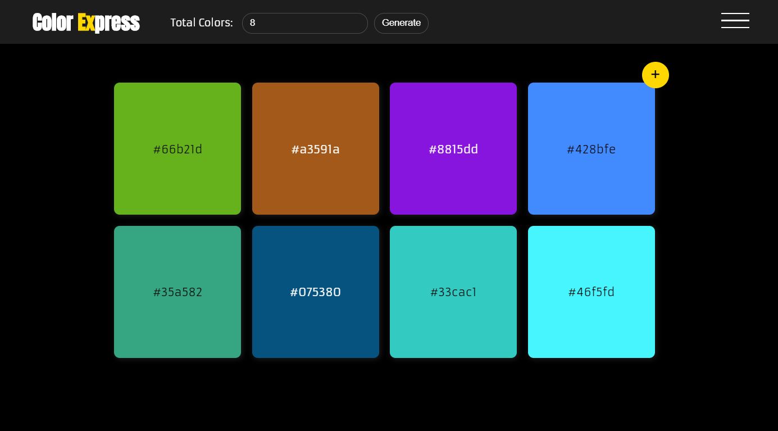
Task: Click the hex code text #66b21d
Action: pyautogui.click(x=178, y=149)
